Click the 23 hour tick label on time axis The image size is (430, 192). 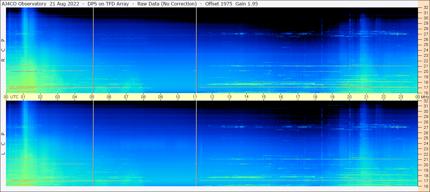[401, 97]
